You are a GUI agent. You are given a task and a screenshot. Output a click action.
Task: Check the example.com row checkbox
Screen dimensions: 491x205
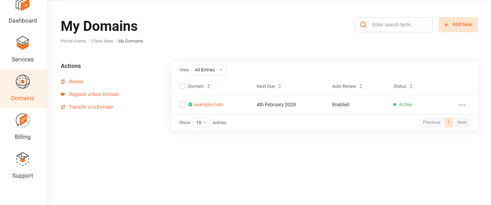[183, 105]
